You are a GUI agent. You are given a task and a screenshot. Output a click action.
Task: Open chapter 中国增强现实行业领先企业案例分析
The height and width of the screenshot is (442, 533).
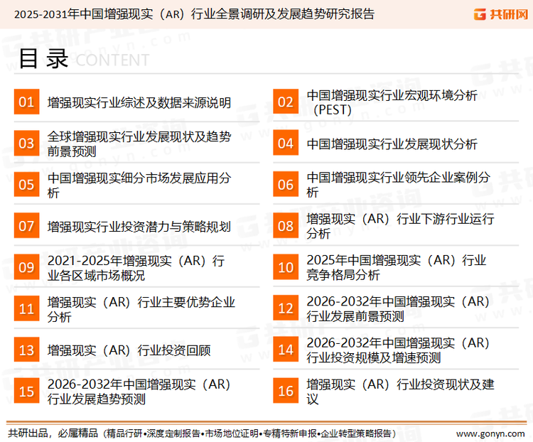(399, 185)
